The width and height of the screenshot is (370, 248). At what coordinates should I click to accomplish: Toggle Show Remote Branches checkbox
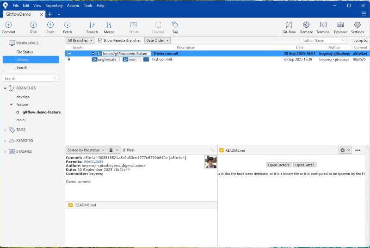[100, 41]
